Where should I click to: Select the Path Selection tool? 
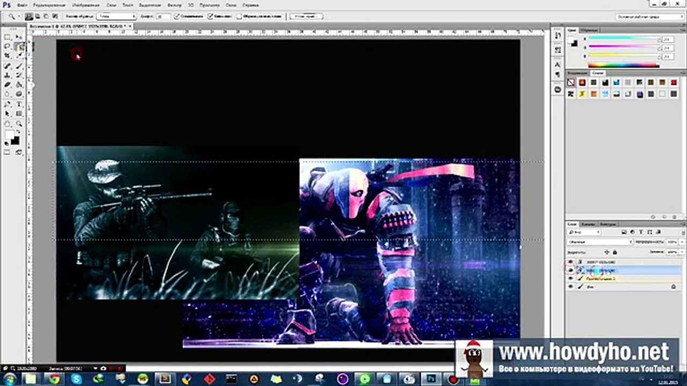point(8,114)
